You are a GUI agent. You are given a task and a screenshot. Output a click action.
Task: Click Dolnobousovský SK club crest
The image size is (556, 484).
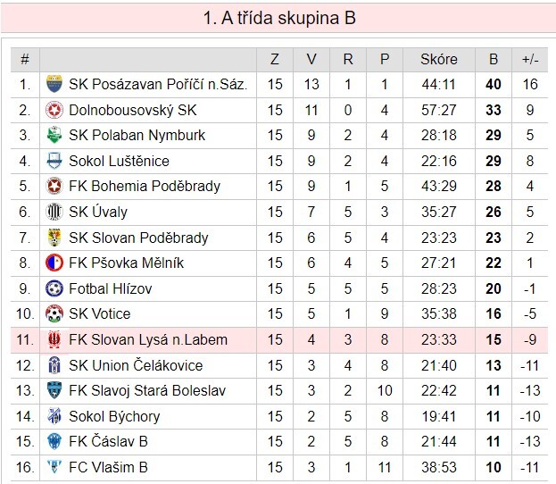(x=54, y=110)
